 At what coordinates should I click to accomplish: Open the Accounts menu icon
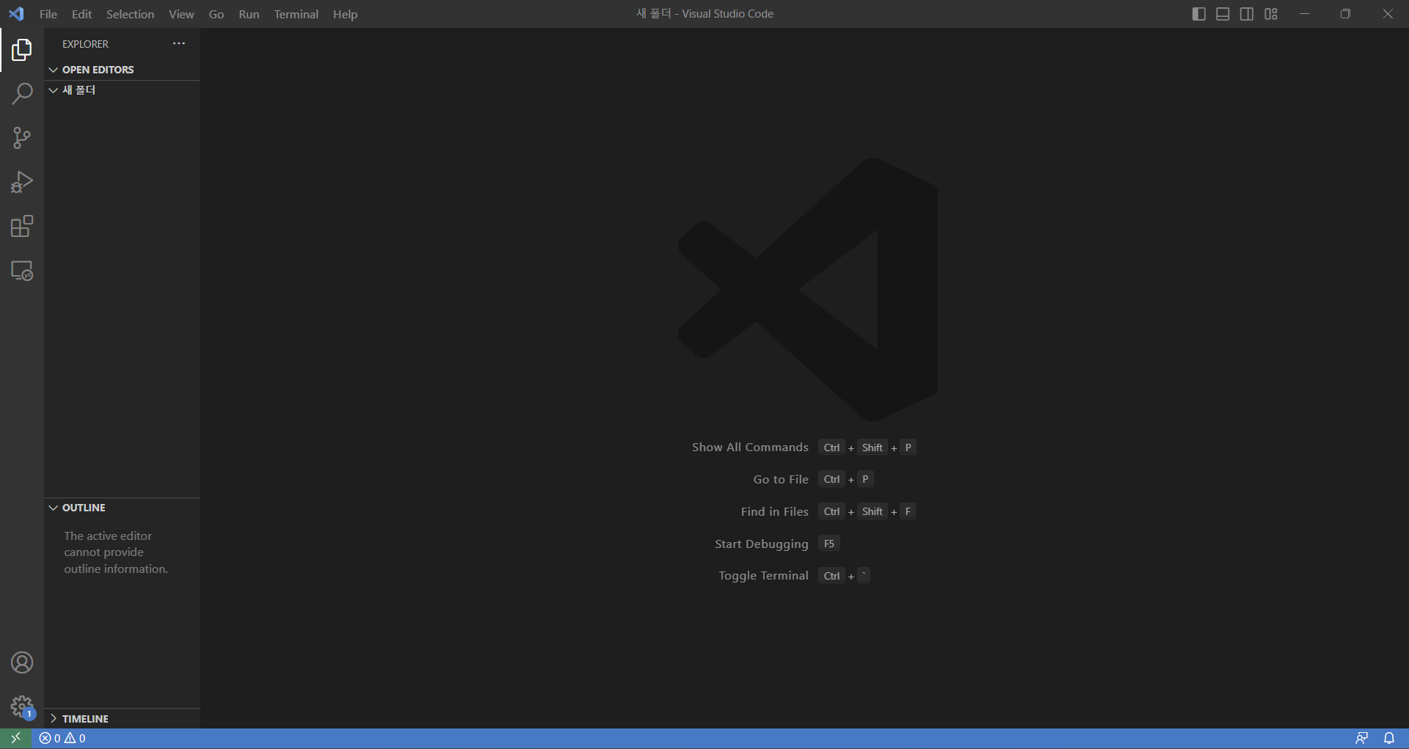(22, 662)
